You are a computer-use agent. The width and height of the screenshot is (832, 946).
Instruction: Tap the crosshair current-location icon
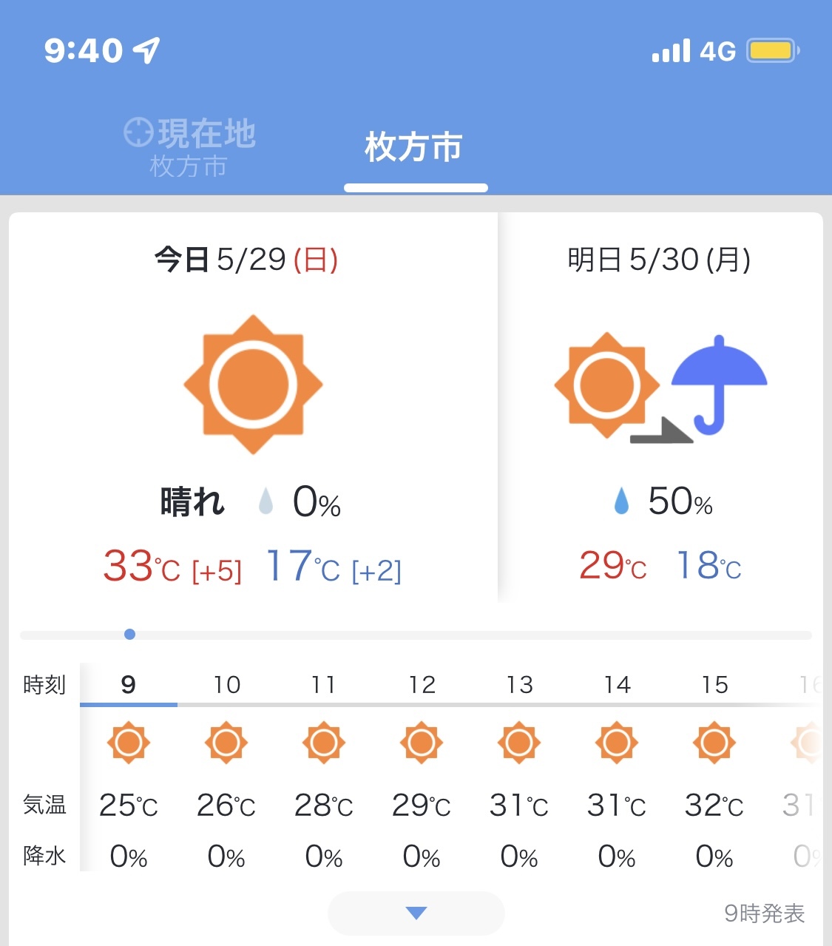138,133
